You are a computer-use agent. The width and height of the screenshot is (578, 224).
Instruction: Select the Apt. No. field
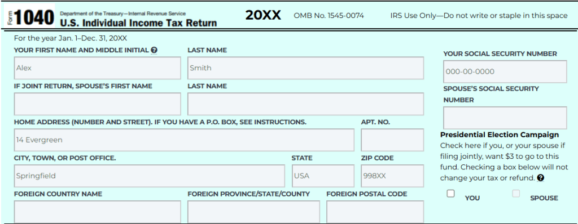coord(392,140)
